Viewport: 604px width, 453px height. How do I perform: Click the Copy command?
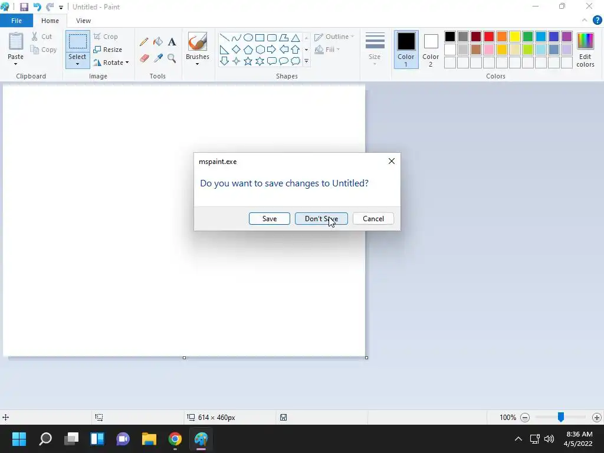coord(44,50)
